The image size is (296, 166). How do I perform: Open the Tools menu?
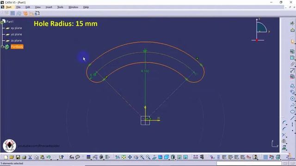(60, 7)
